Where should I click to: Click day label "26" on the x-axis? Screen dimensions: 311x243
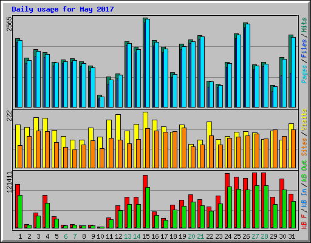pyautogui.click(x=246, y=236)
